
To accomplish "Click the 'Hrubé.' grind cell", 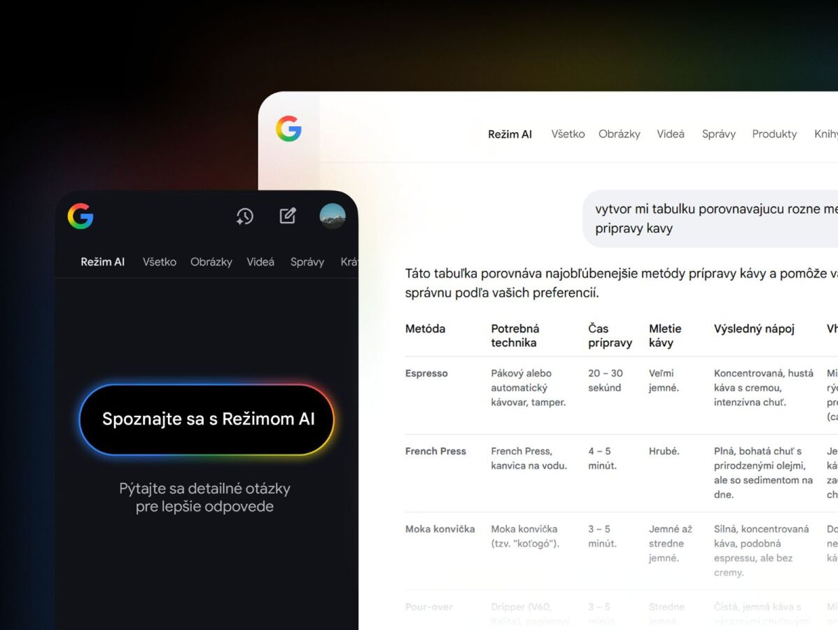I will pyautogui.click(x=664, y=451).
